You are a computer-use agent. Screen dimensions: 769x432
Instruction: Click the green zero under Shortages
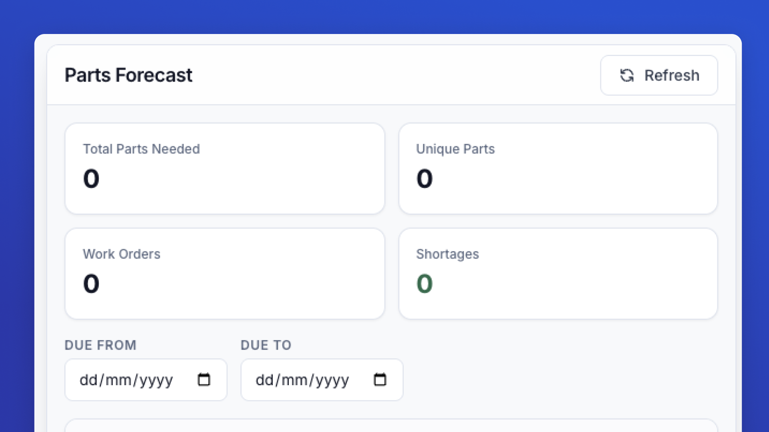425,283
